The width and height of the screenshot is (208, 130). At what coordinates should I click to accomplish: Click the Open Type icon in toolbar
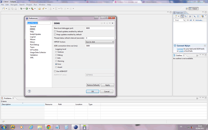click(40, 9)
